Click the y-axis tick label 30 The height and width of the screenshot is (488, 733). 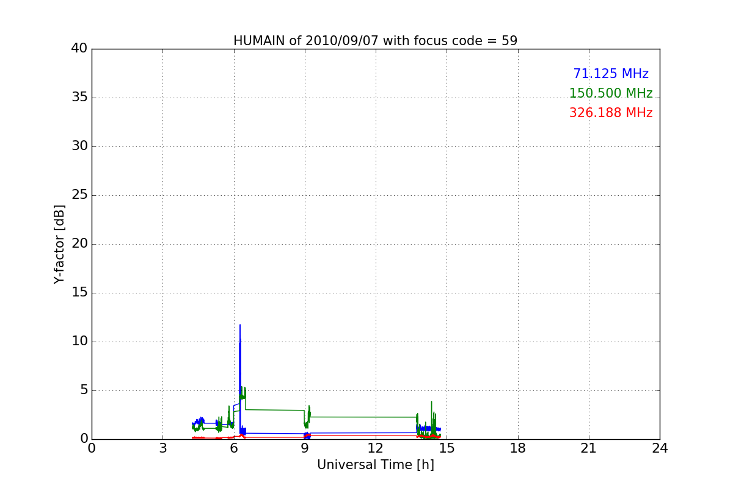point(79,146)
